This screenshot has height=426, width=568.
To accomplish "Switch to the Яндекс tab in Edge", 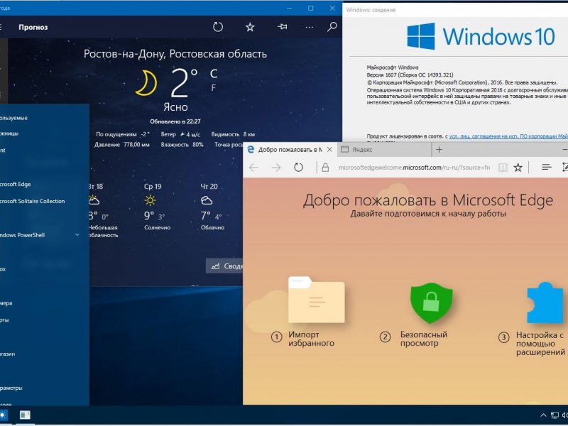I will 384,150.
